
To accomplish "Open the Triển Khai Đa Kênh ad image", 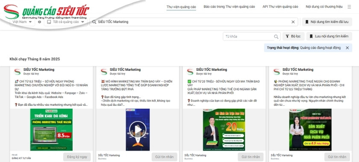I will (51, 130).
